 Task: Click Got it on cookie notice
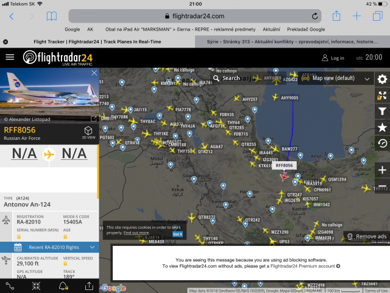click(x=177, y=234)
